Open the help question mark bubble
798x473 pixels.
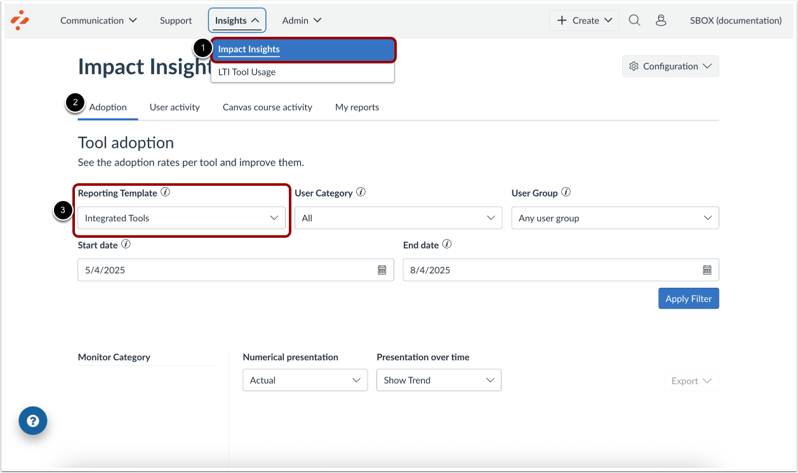click(32, 420)
